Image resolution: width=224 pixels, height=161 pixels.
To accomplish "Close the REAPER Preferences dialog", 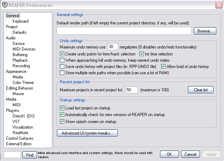I will 218,5.
